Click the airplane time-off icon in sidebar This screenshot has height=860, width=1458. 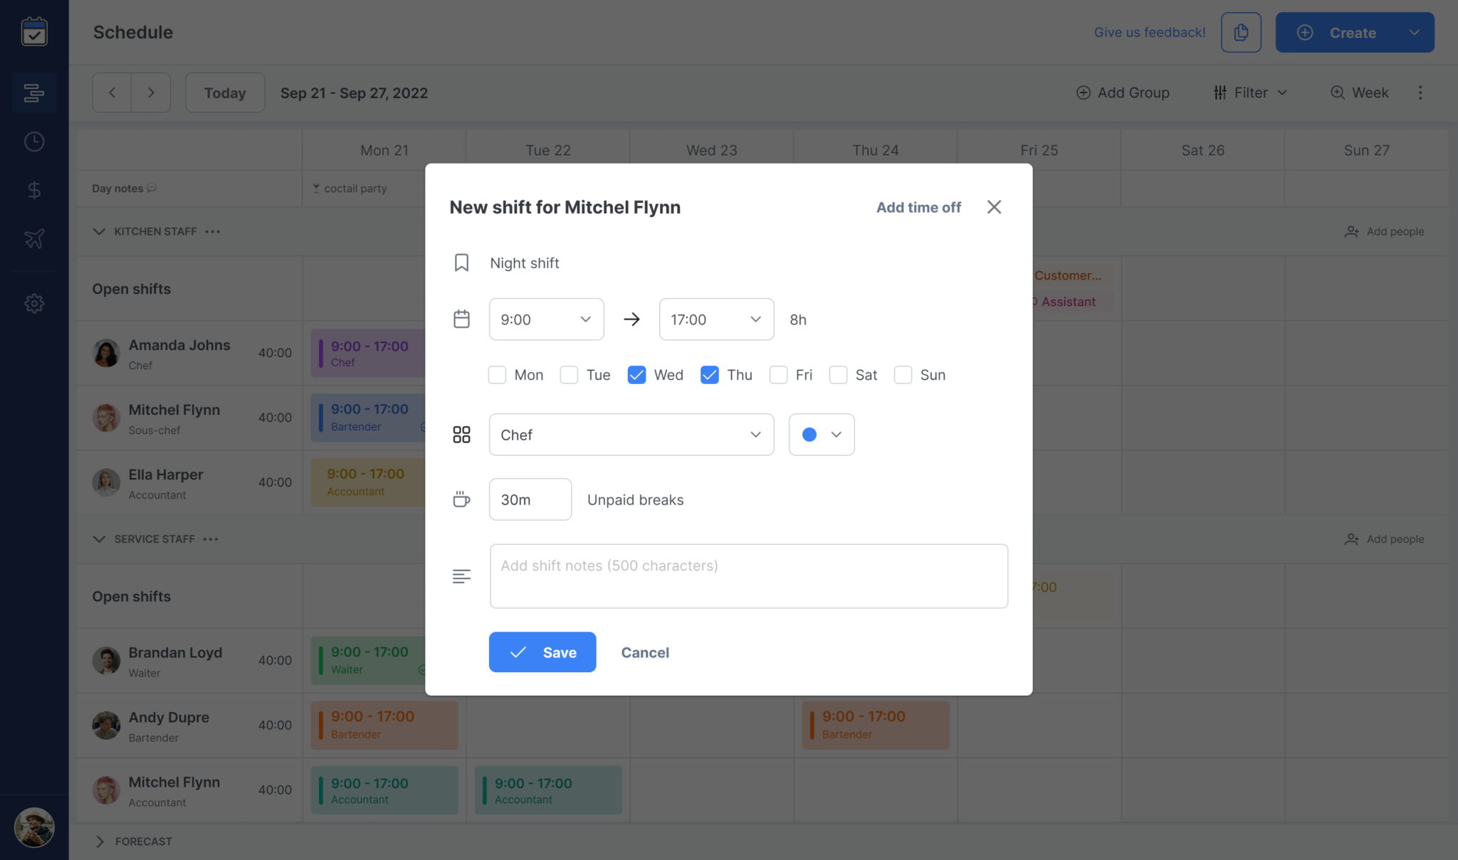pyautogui.click(x=33, y=238)
